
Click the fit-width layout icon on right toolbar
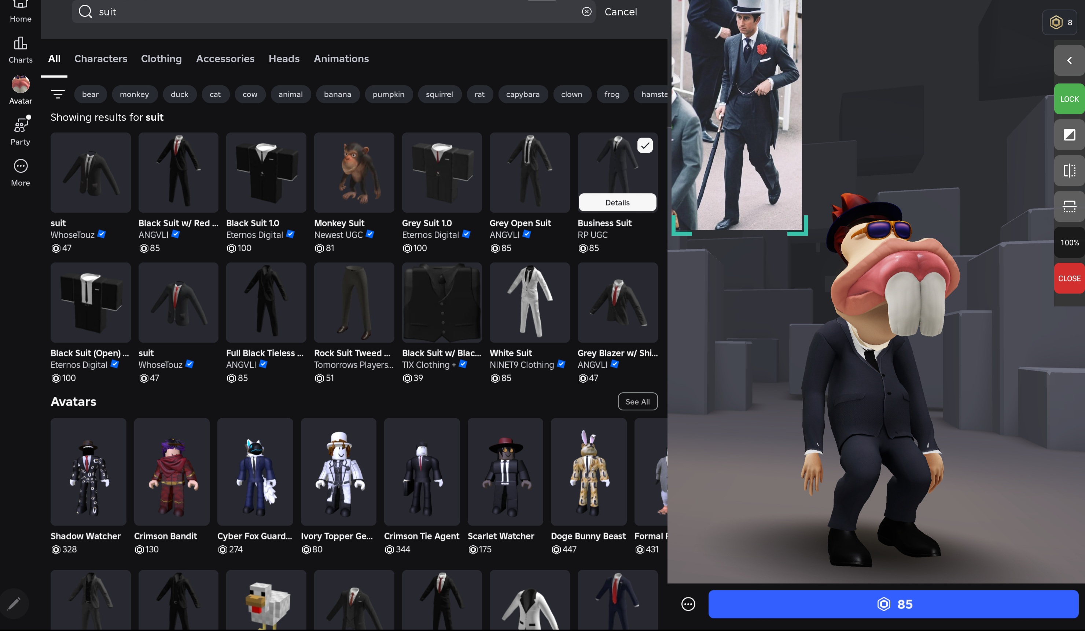coord(1069,207)
